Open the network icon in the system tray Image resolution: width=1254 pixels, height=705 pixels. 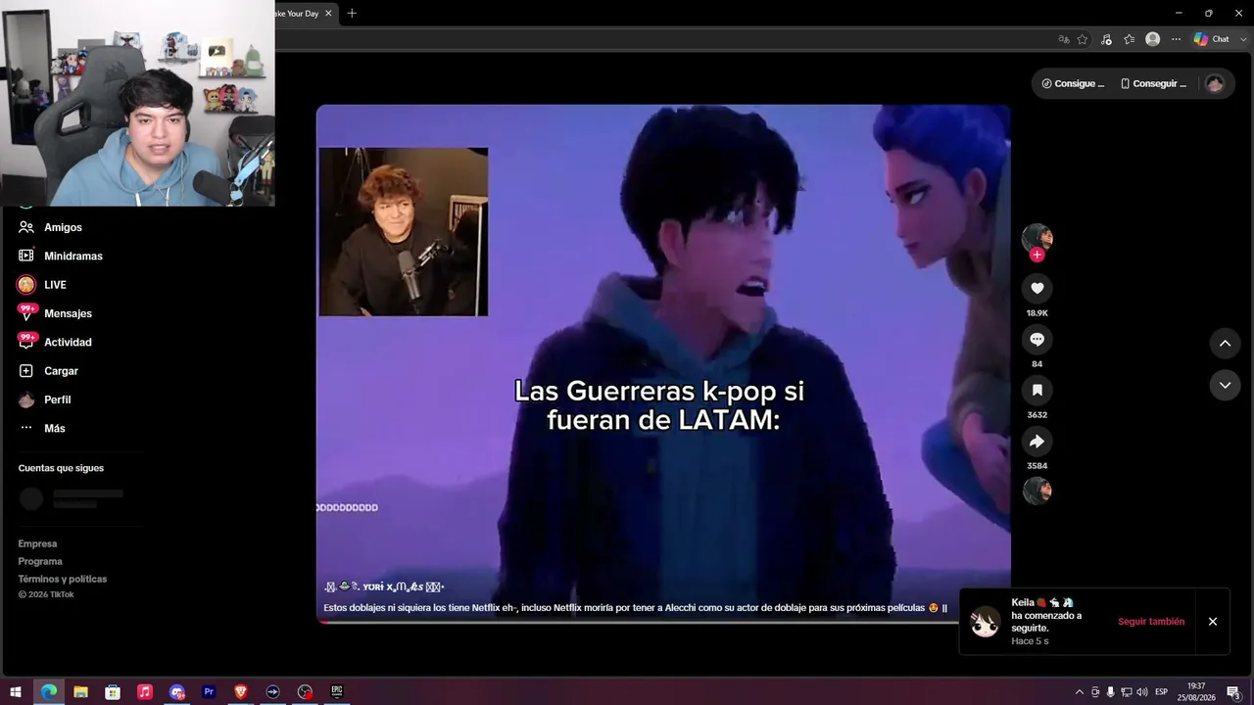point(1127,692)
